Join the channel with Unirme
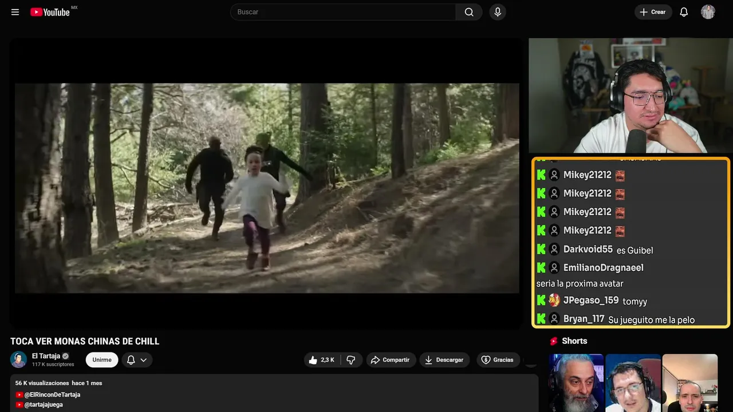 click(x=102, y=360)
